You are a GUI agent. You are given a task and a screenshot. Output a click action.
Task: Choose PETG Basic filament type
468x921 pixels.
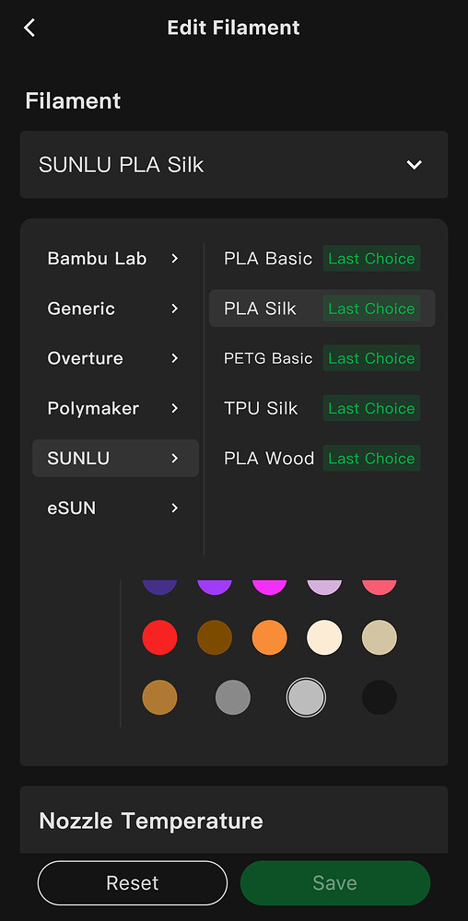(x=322, y=358)
